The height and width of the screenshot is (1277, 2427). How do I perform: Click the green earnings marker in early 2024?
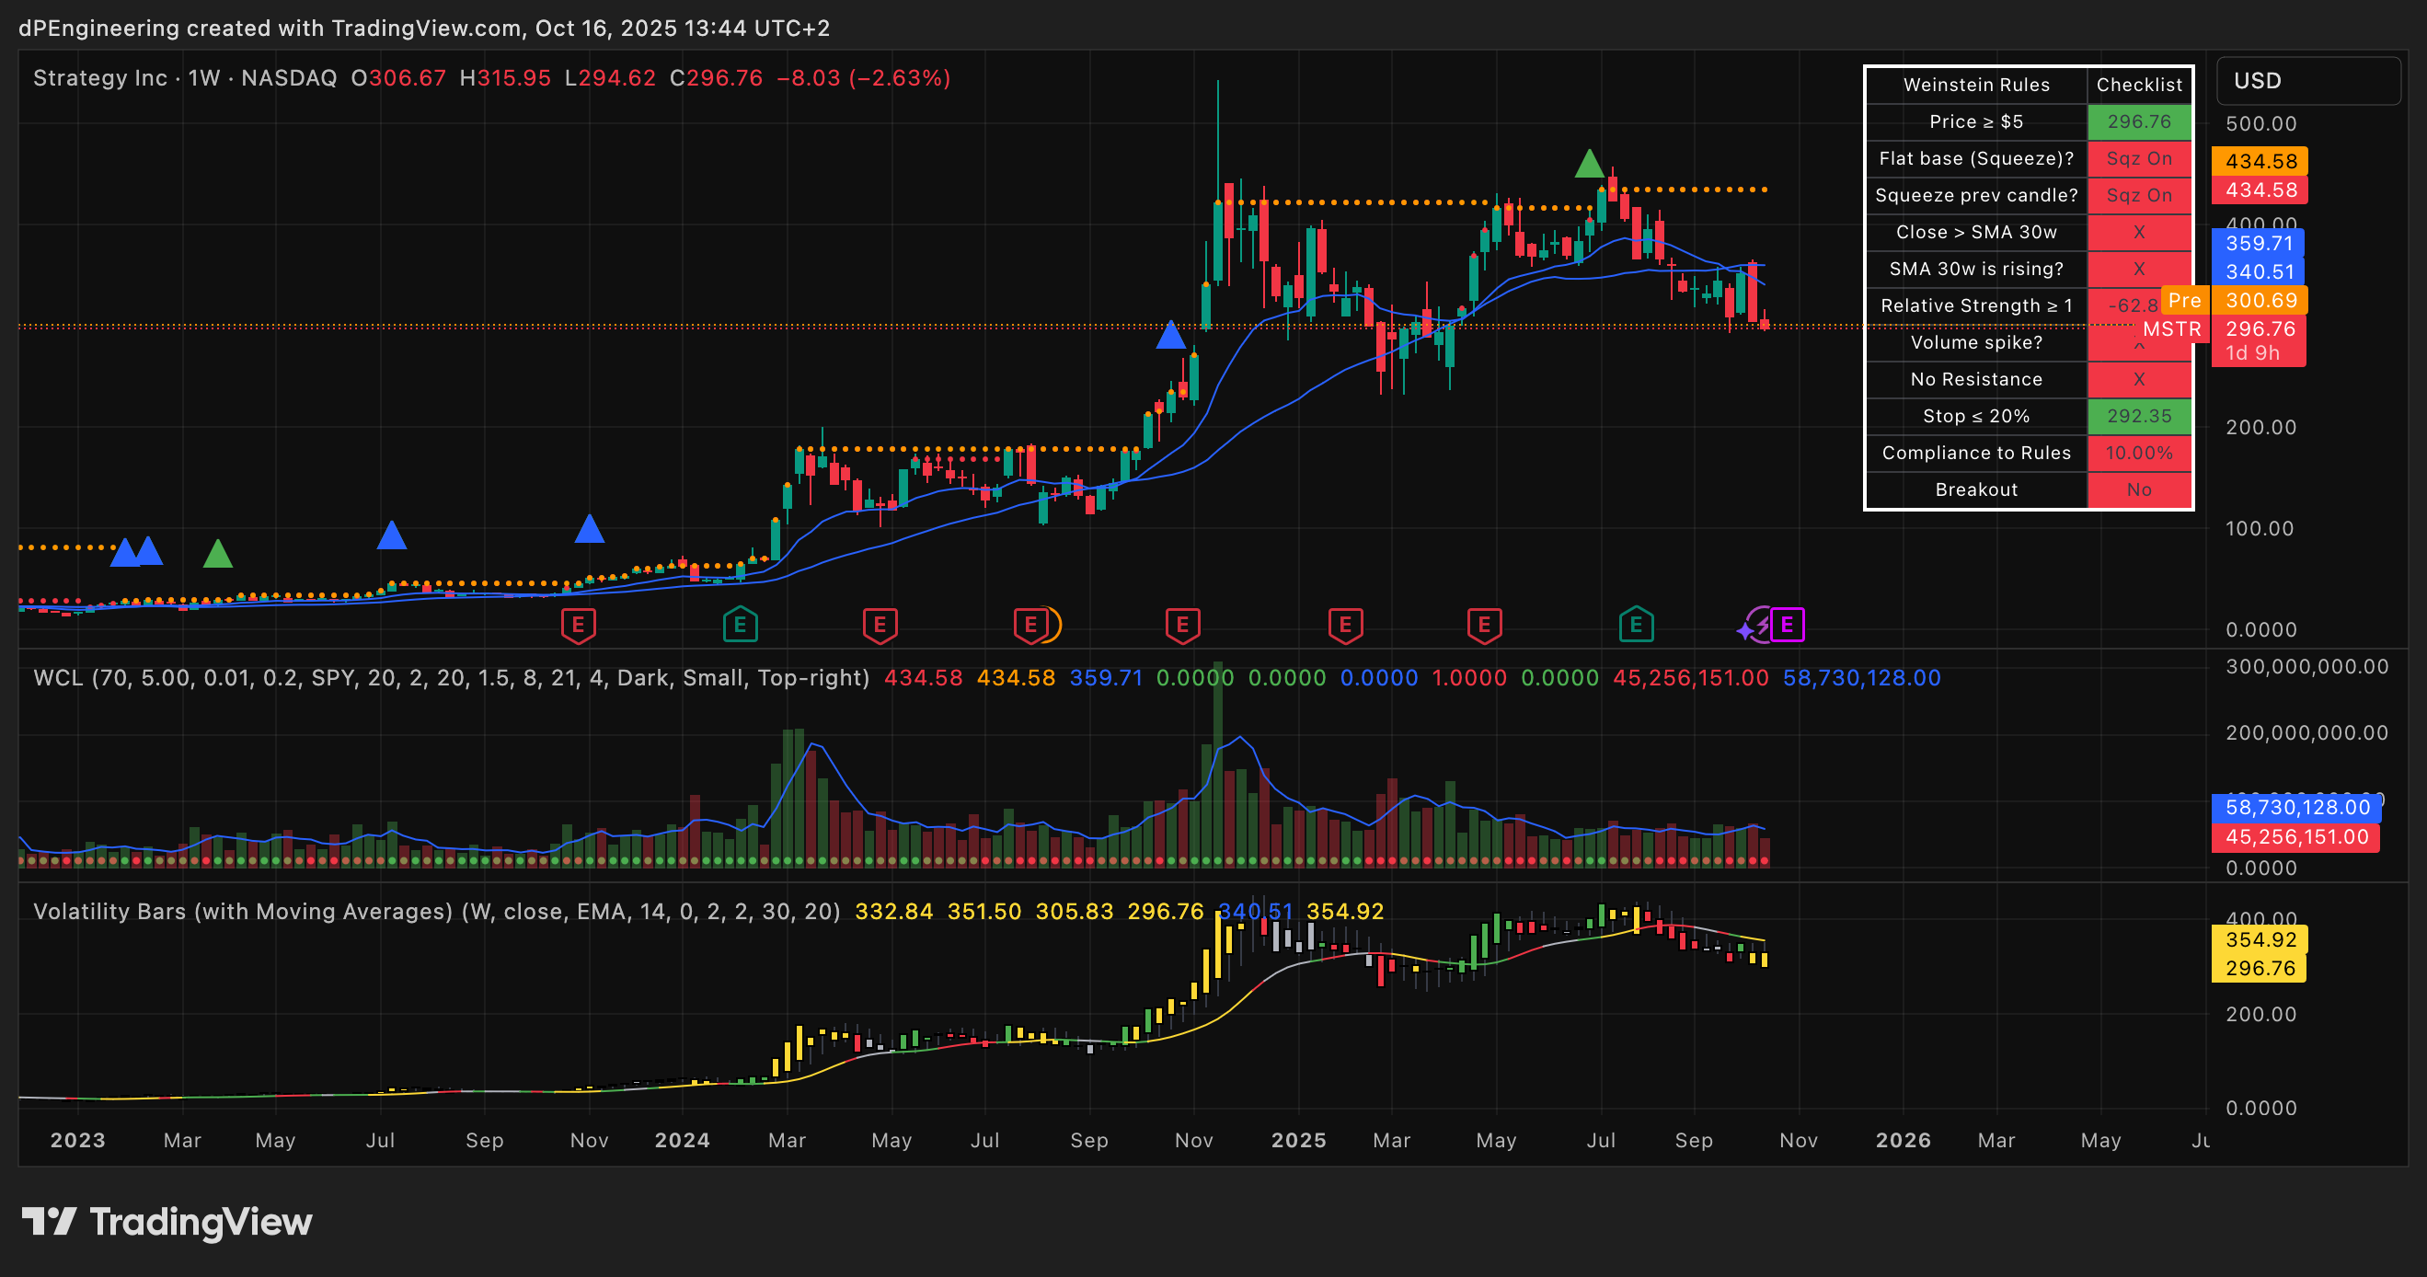(741, 625)
